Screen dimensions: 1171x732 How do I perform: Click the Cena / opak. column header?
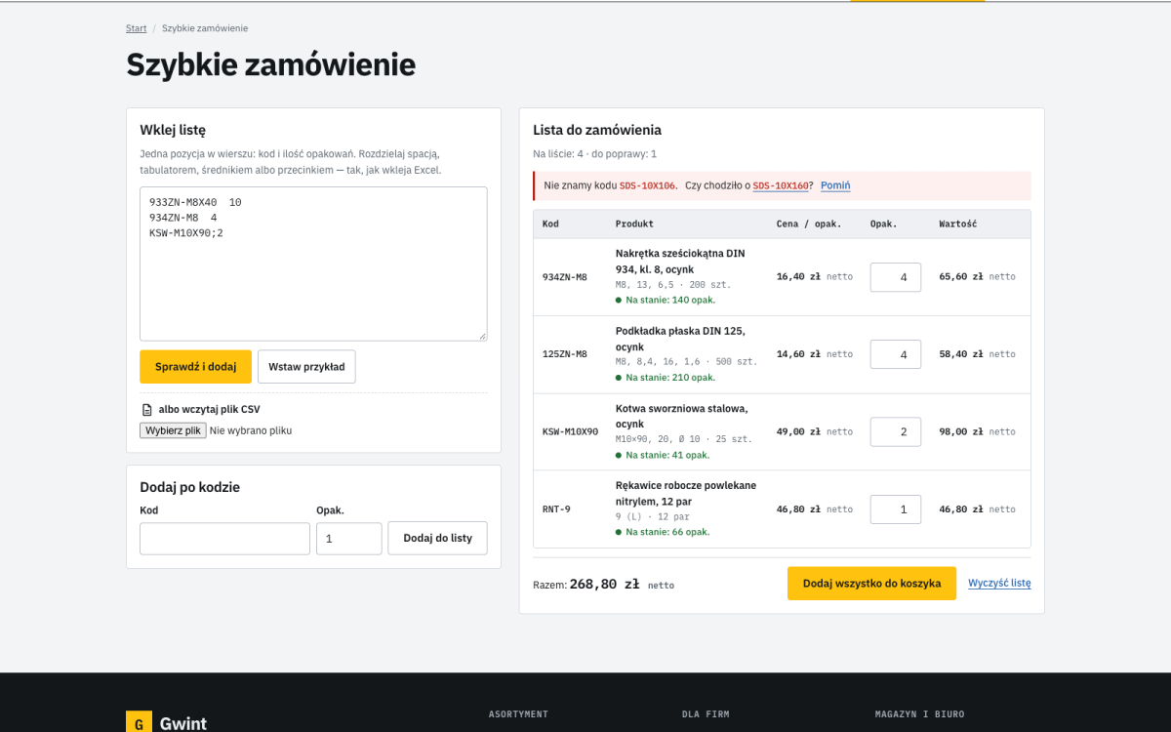tap(809, 224)
